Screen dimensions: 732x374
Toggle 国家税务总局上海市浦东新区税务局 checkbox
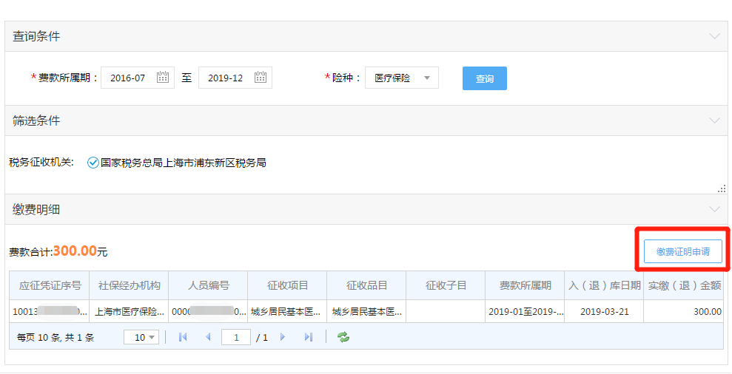pos(93,163)
